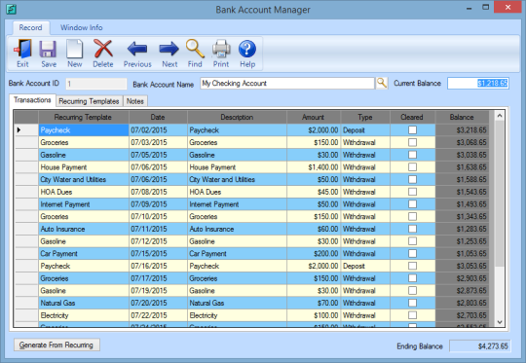Click the '07/15/2015' date cell

158,254
